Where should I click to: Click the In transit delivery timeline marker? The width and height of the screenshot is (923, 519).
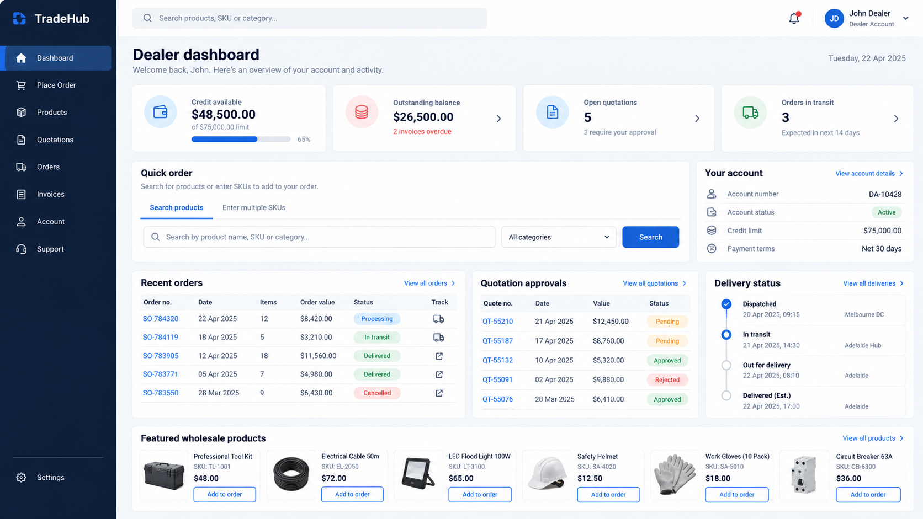(x=726, y=335)
